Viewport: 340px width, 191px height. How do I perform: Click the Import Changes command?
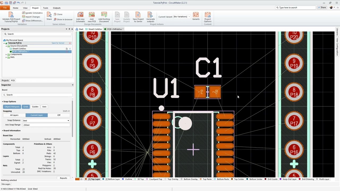pyautogui.click(x=31, y=17)
